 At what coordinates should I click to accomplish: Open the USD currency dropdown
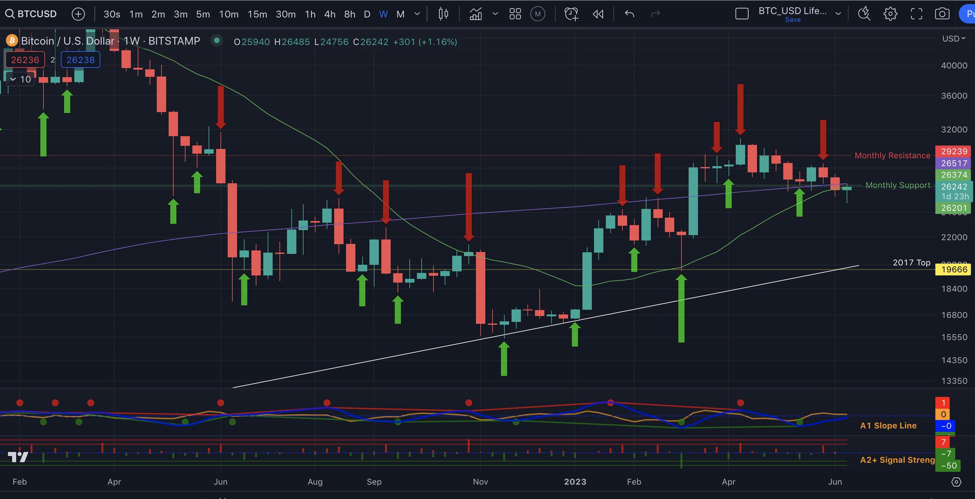tap(954, 39)
